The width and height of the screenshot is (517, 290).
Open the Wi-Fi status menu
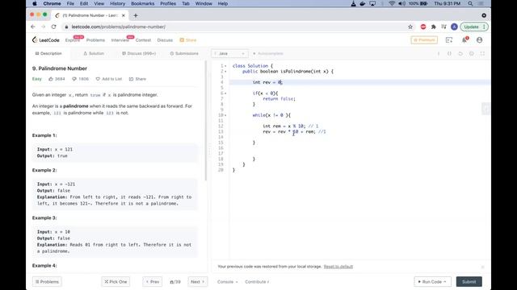[392, 3]
